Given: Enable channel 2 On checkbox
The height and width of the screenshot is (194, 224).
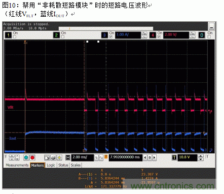Looking at the screenshot, I should tap(63, 37).
